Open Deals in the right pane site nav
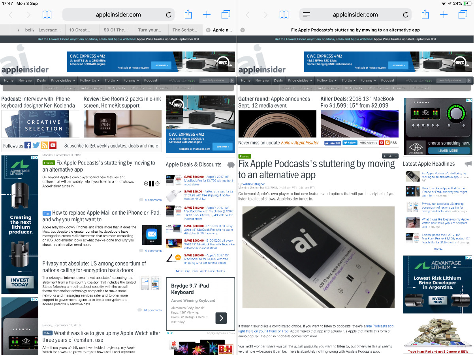 (278, 80)
